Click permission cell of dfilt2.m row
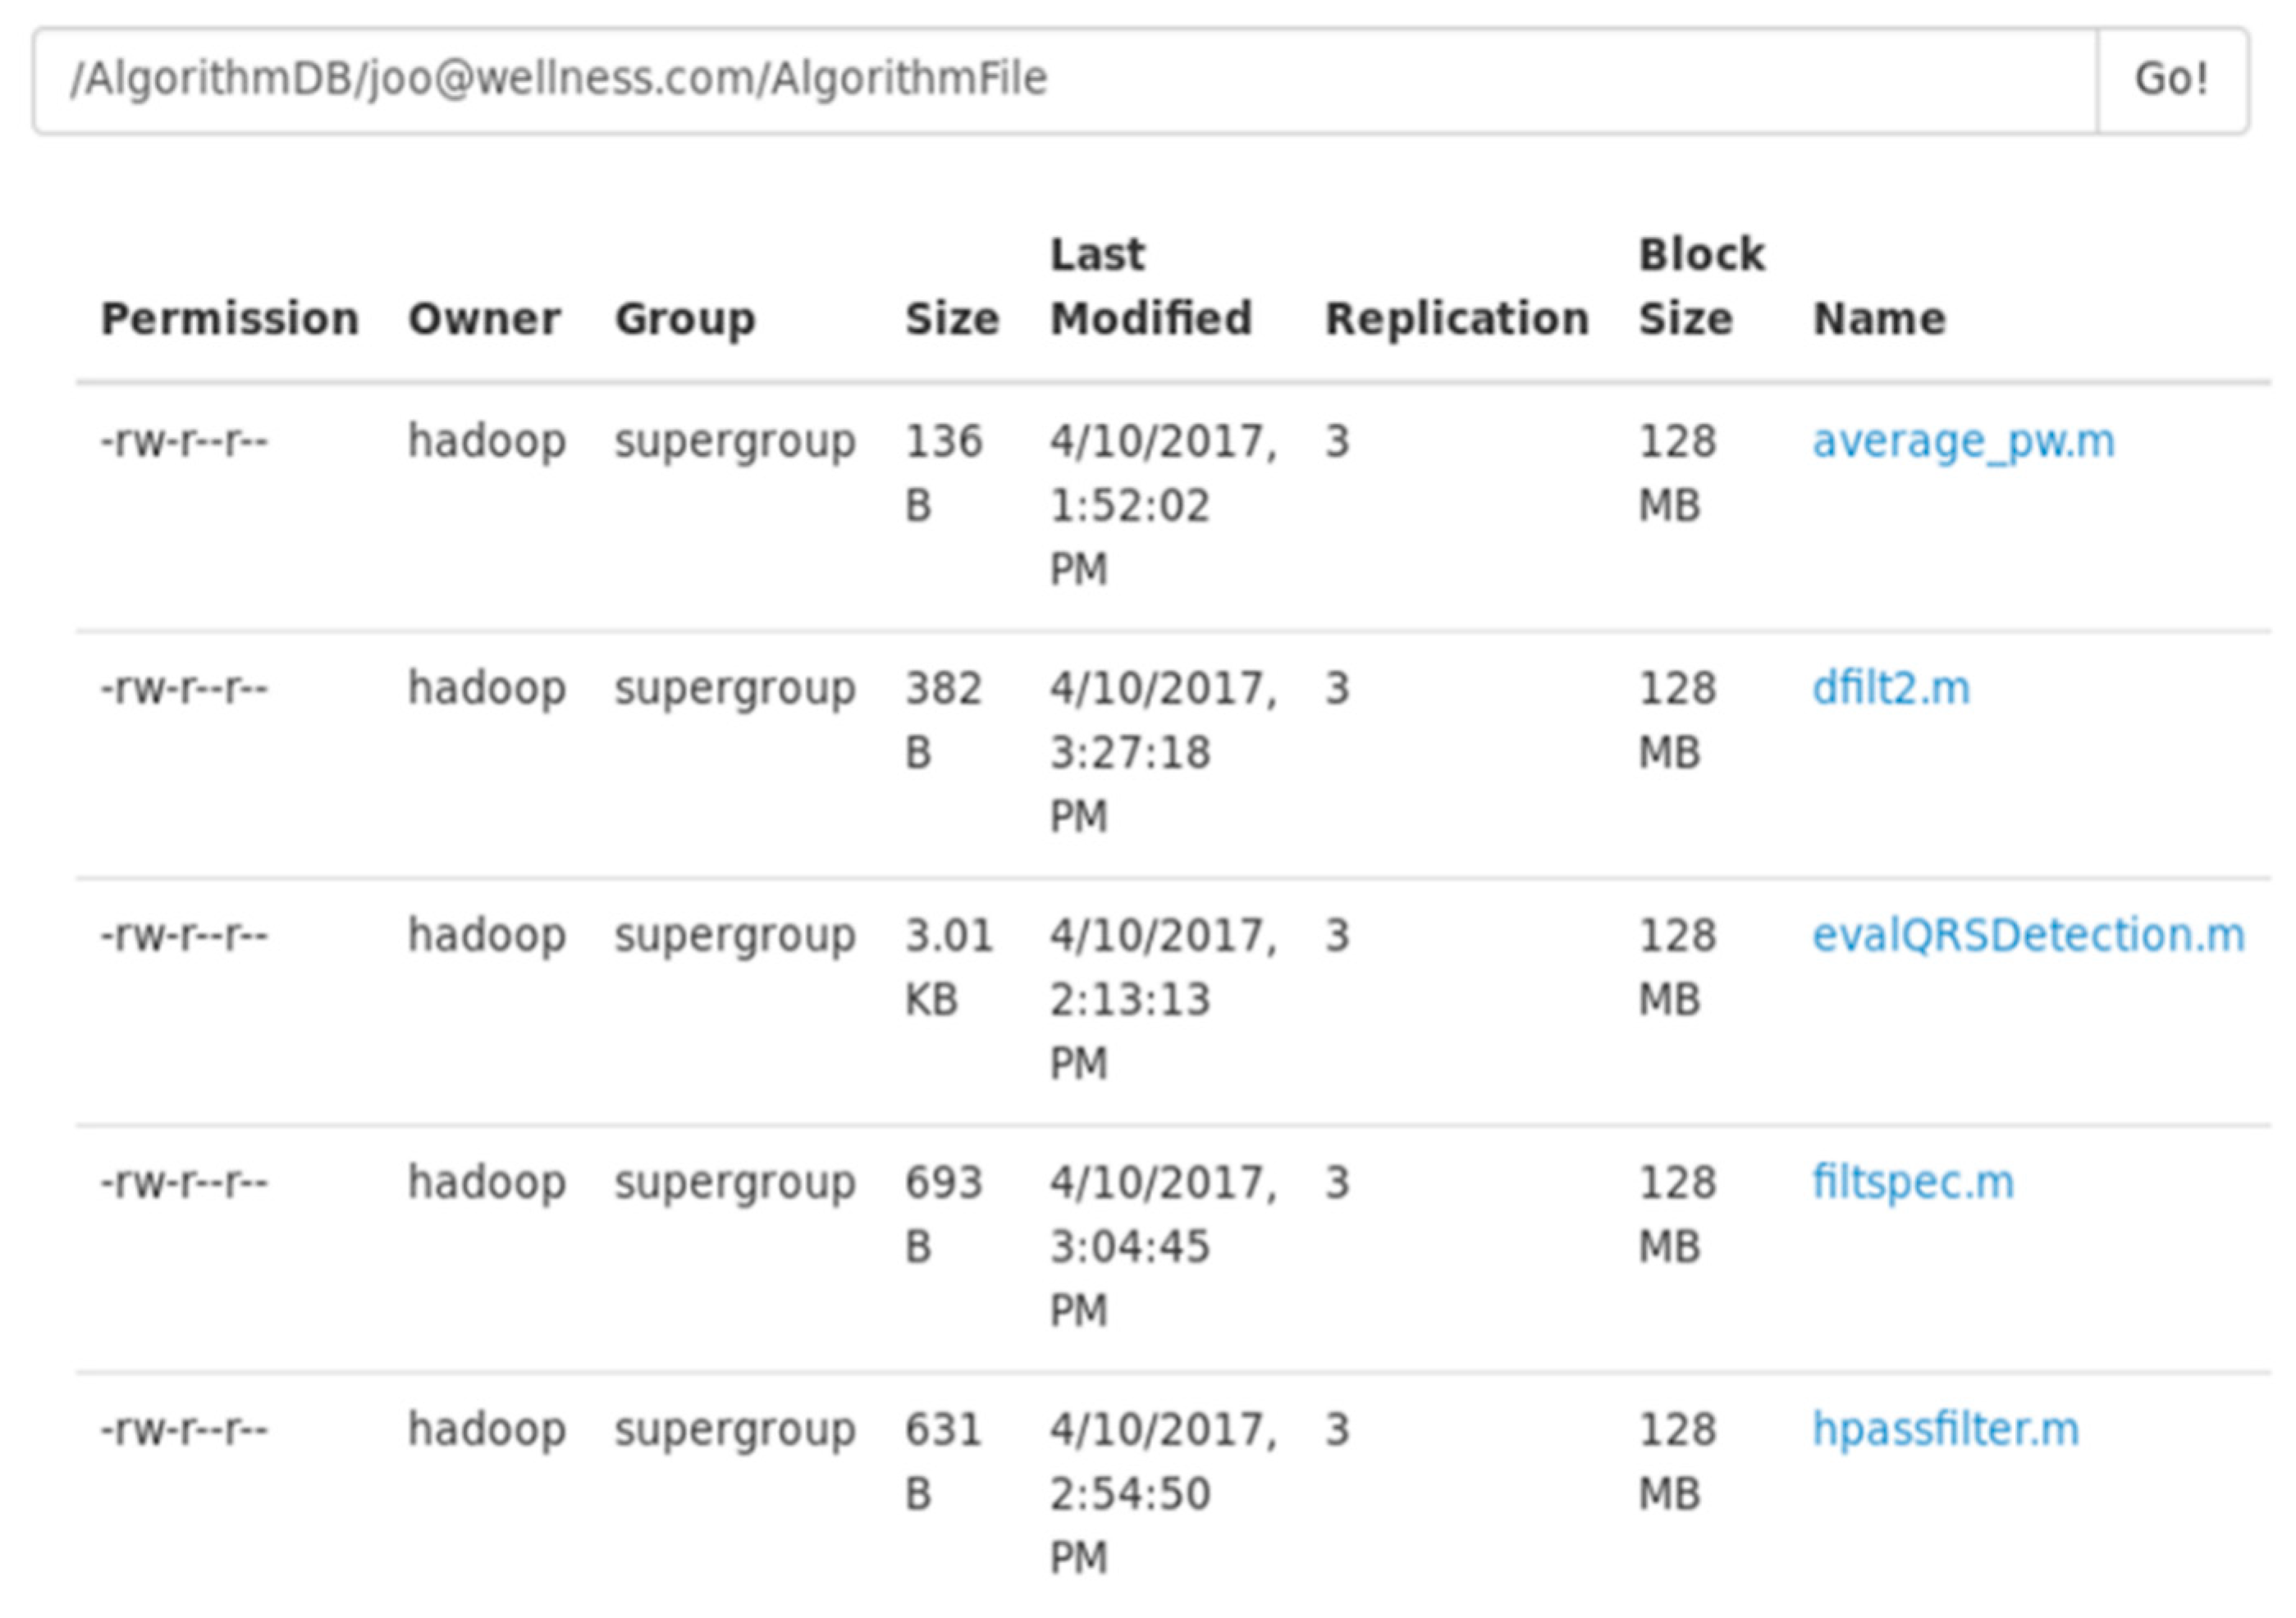2296x1618 pixels. coord(184,687)
